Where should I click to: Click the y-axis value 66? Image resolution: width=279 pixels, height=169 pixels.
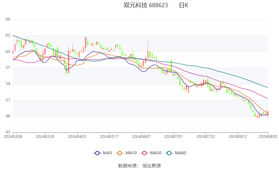(8, 19)
